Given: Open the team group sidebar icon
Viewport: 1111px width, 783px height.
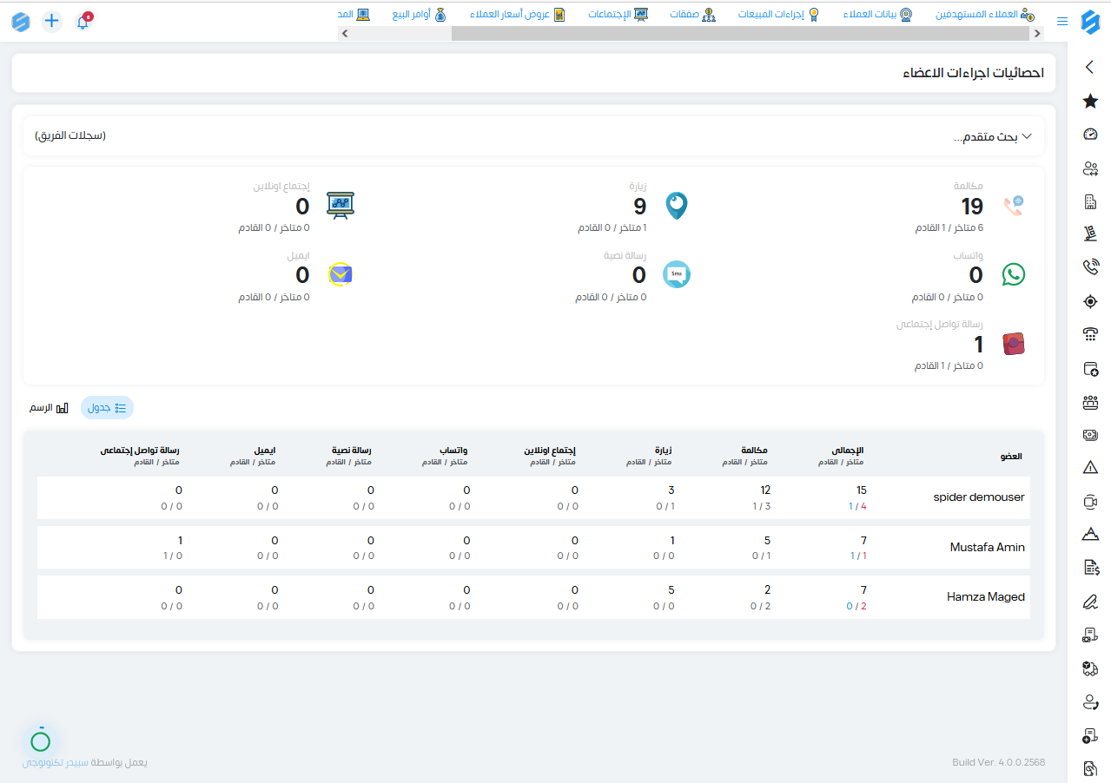Looking at the screenshot, I should point(1090,402).
